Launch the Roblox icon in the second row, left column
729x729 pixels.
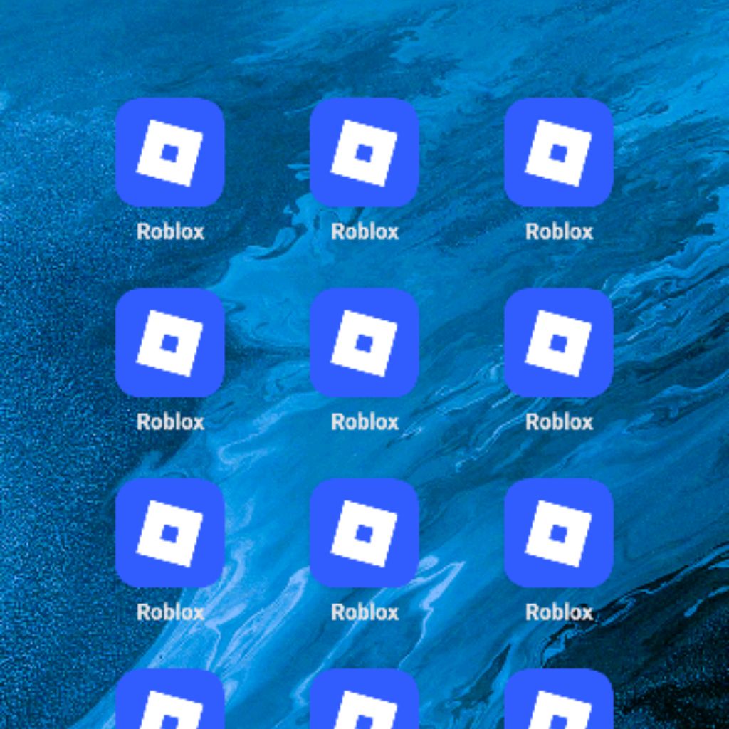(x=170, y=342)
